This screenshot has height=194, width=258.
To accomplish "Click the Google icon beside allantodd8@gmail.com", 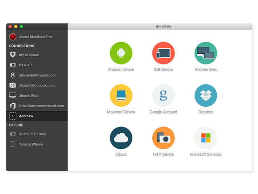I will click(x=13, y=75).
